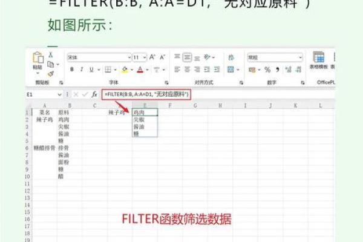Open the Merge cells dropdown arrow
This screenshot has height=242, width=363.
click(x=238, y=70)
